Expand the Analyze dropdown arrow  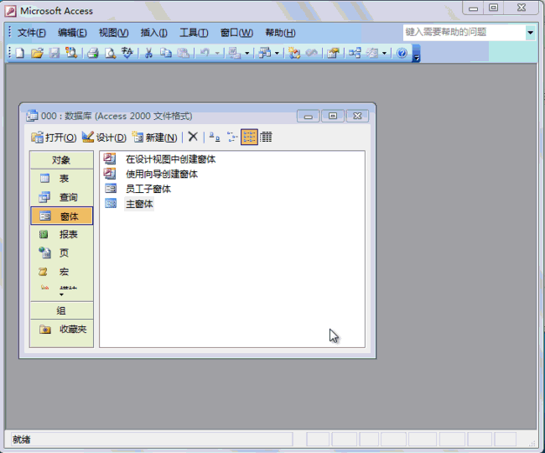(277, 53)
